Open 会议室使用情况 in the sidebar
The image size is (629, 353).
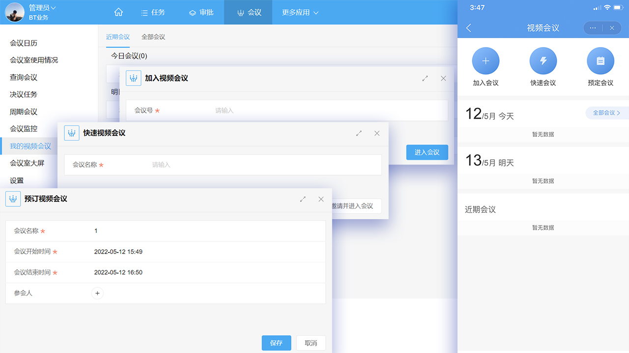(x=34, y=60)
